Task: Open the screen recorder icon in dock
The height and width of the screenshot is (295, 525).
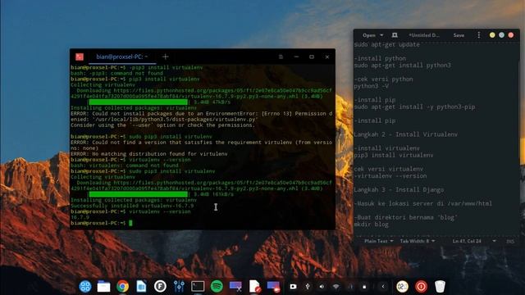Action: (273, 286)
